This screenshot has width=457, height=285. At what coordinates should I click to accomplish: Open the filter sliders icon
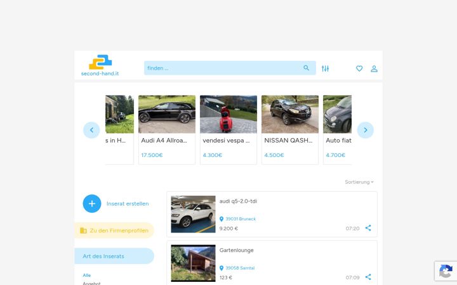click(x=325, y=68)
